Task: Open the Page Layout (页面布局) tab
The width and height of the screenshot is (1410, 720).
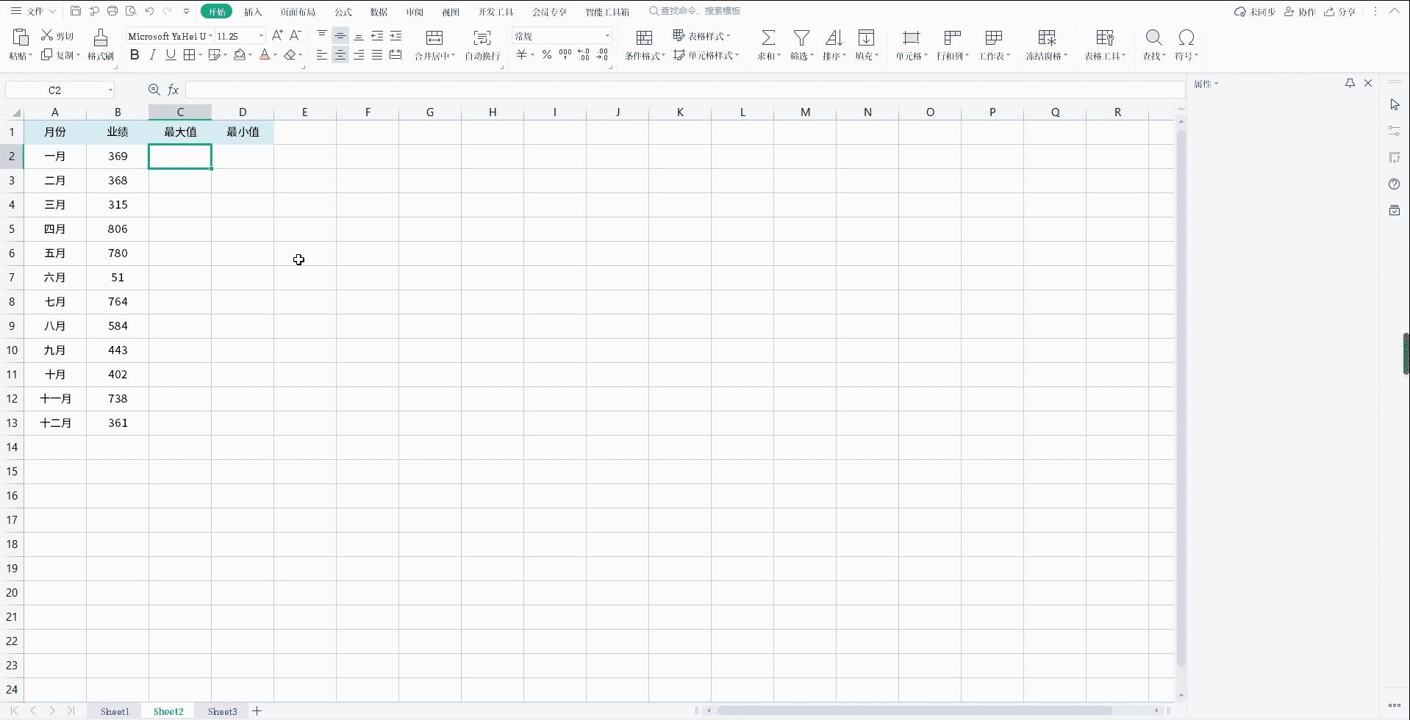Action: click(x=298, y=12)
